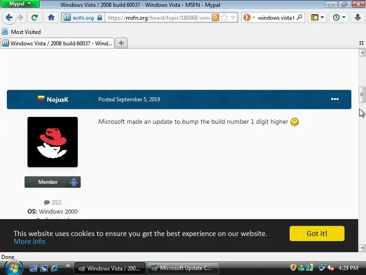Click the search box with 'windows vista'
Screen dimensions: 366x275
click(276, 18)
